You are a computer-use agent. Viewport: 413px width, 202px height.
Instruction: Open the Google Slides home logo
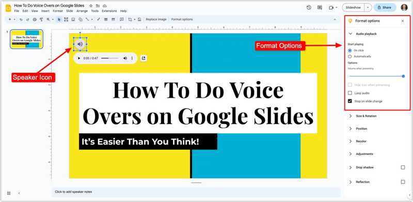[x=8, y=8]
